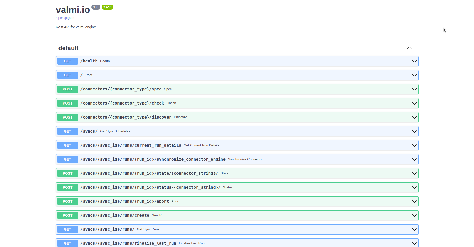Open the state/{connector_string}/ endpoint path

(149, 173)
